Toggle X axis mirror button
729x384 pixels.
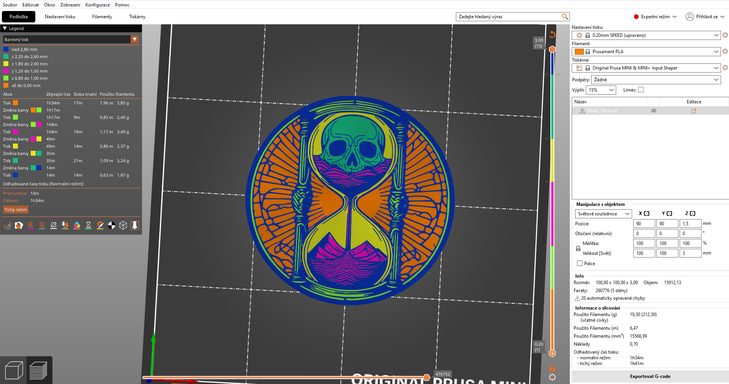[x=647, y=213]
